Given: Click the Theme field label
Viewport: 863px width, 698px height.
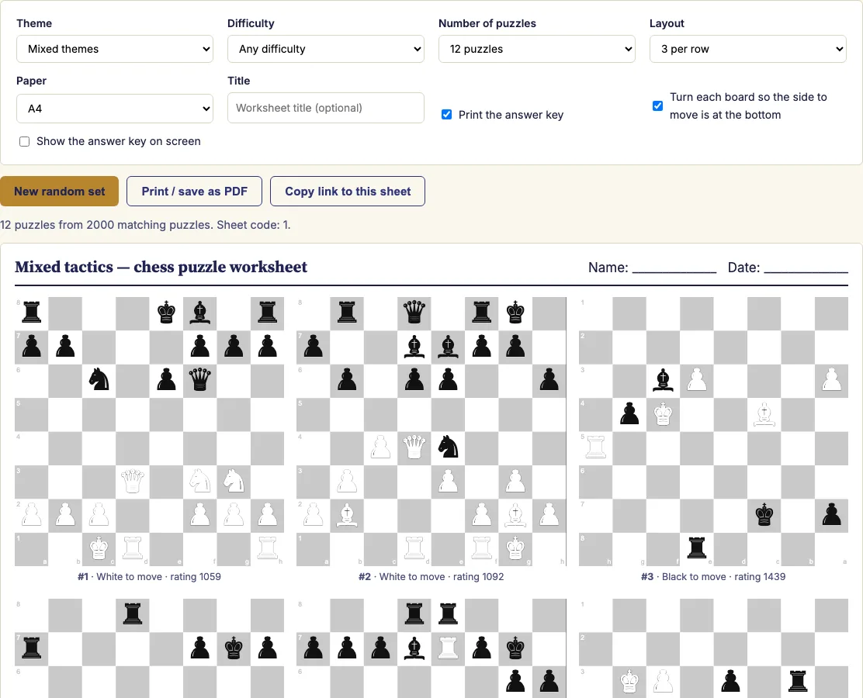Looking at the screenshot, I should (x=34, y=23).
